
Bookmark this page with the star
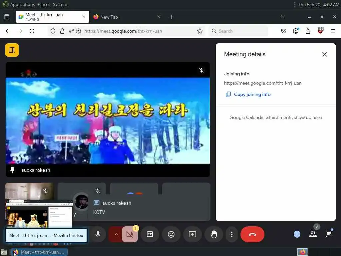200,31
